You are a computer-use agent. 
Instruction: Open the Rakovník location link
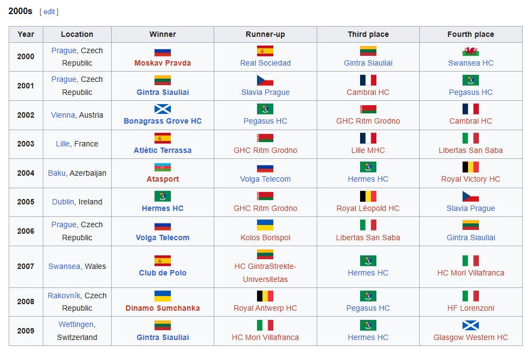pos(64,296)
